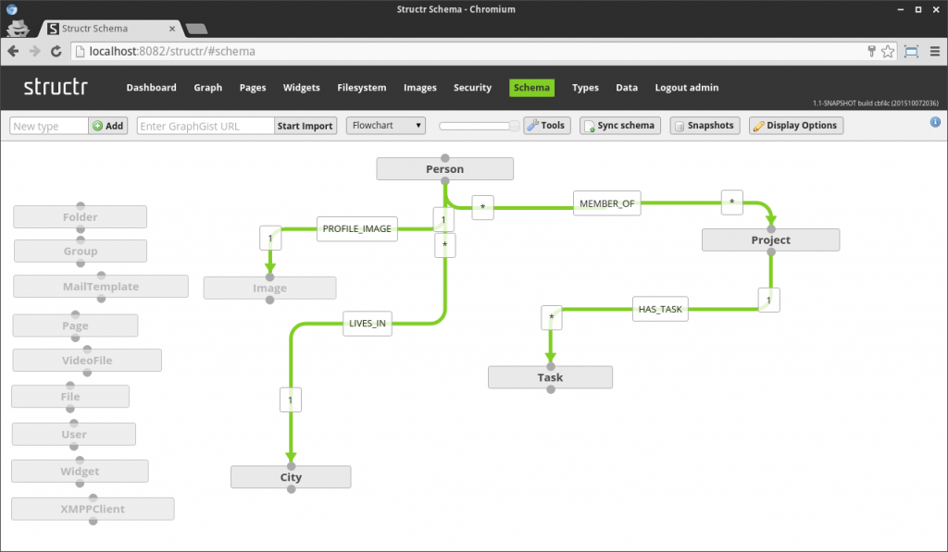Click the Start Import button
The height and width of the screenshot is (552, 948).
305,125
